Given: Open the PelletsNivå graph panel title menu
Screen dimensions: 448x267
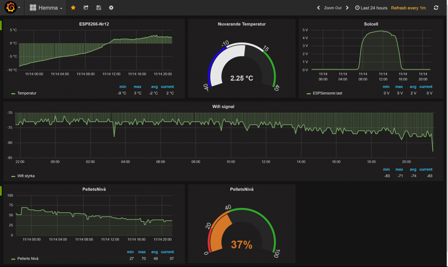Looking at the screenshot, I should coord(94,189).
